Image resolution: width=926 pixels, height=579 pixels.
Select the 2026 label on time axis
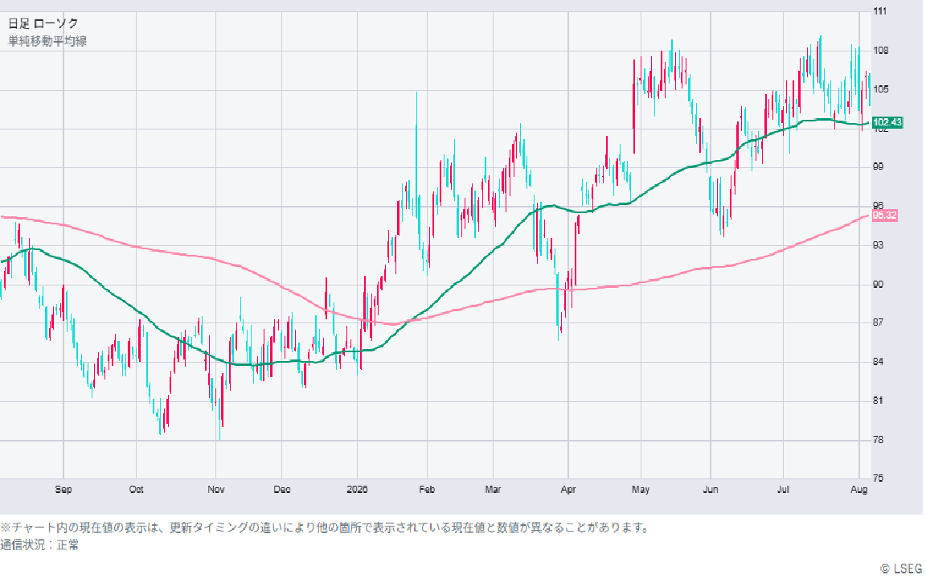coord(357,489)
